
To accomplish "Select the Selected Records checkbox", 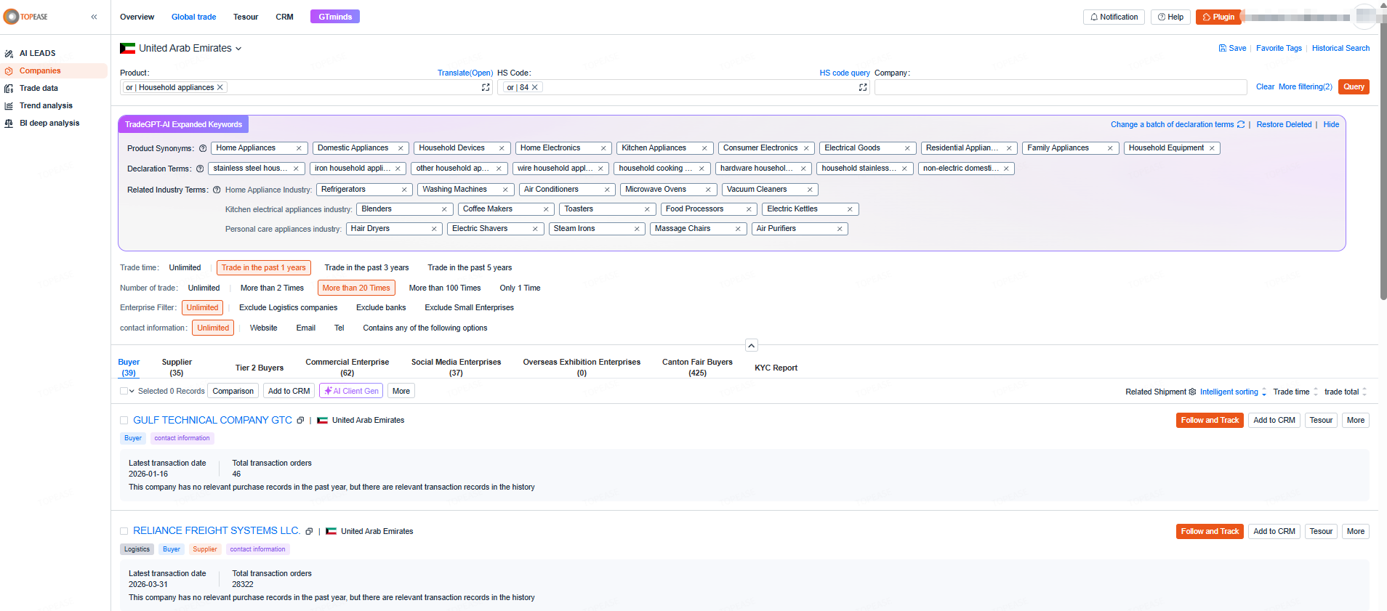I will coord(124,391).
